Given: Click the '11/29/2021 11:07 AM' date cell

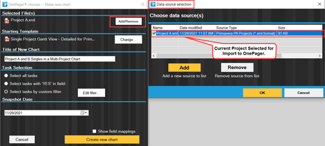Looking at the screenshot, I should 196,34.
